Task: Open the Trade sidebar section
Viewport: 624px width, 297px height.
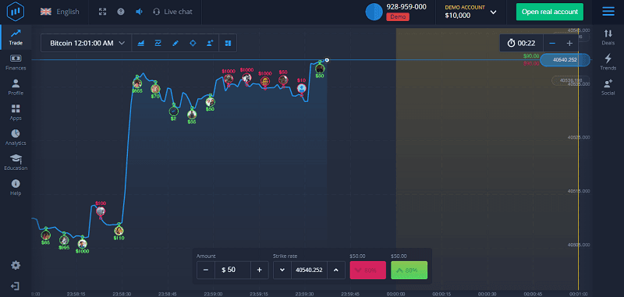Action: tap(16, 37)
